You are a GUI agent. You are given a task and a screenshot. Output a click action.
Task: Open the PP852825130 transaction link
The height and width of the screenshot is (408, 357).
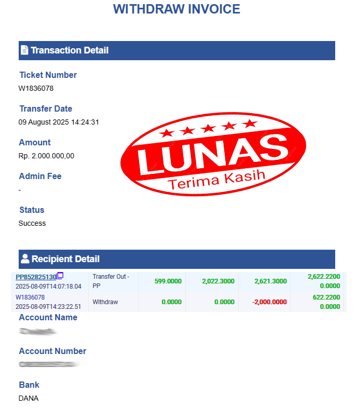point(36,277)
